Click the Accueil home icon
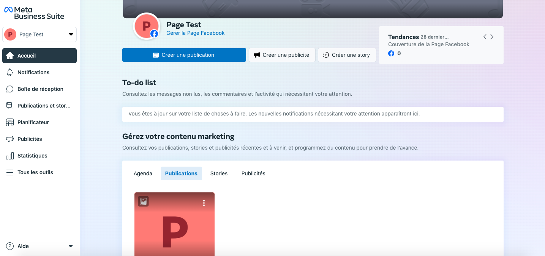This screenshot has width=545, height=256. (x=10, y=56)
